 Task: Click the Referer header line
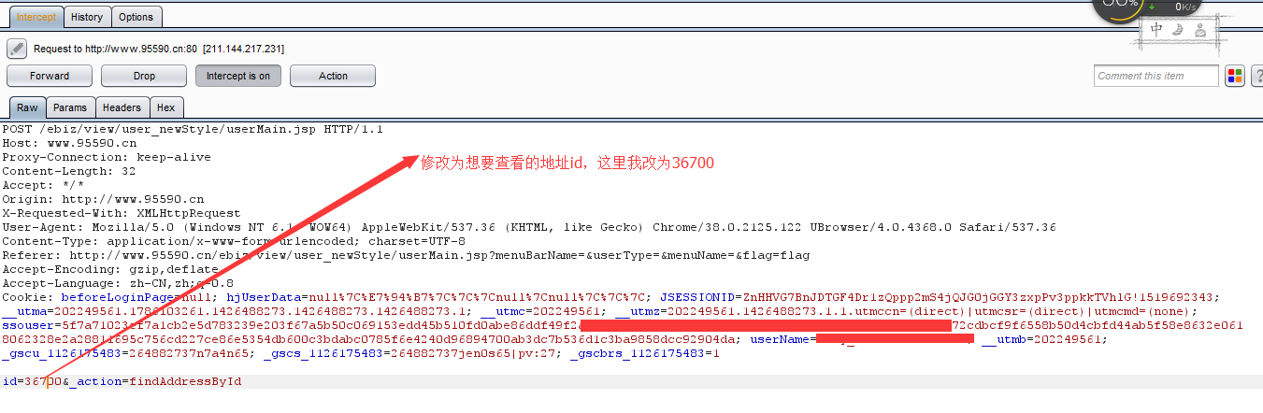tap(406, 255)
